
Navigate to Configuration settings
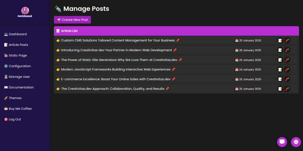(x=20, y=66)
